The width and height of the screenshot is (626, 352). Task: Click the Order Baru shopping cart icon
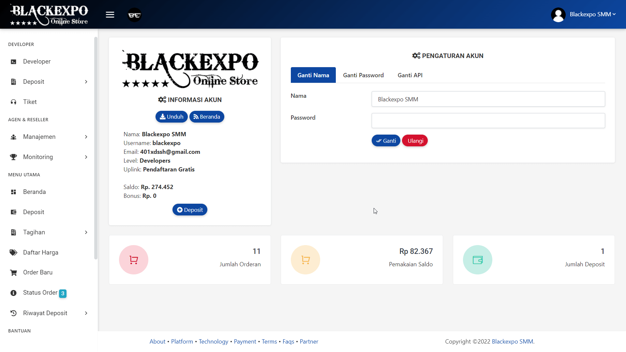[13, 272]
